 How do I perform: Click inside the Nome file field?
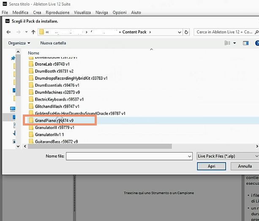coord(127,156)
